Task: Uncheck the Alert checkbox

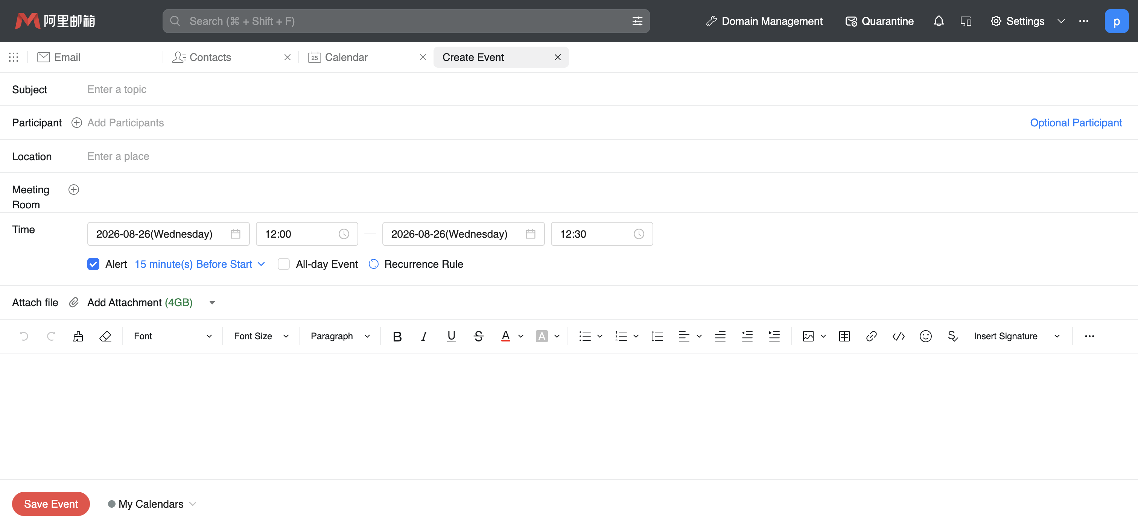Action: (93, 264)
